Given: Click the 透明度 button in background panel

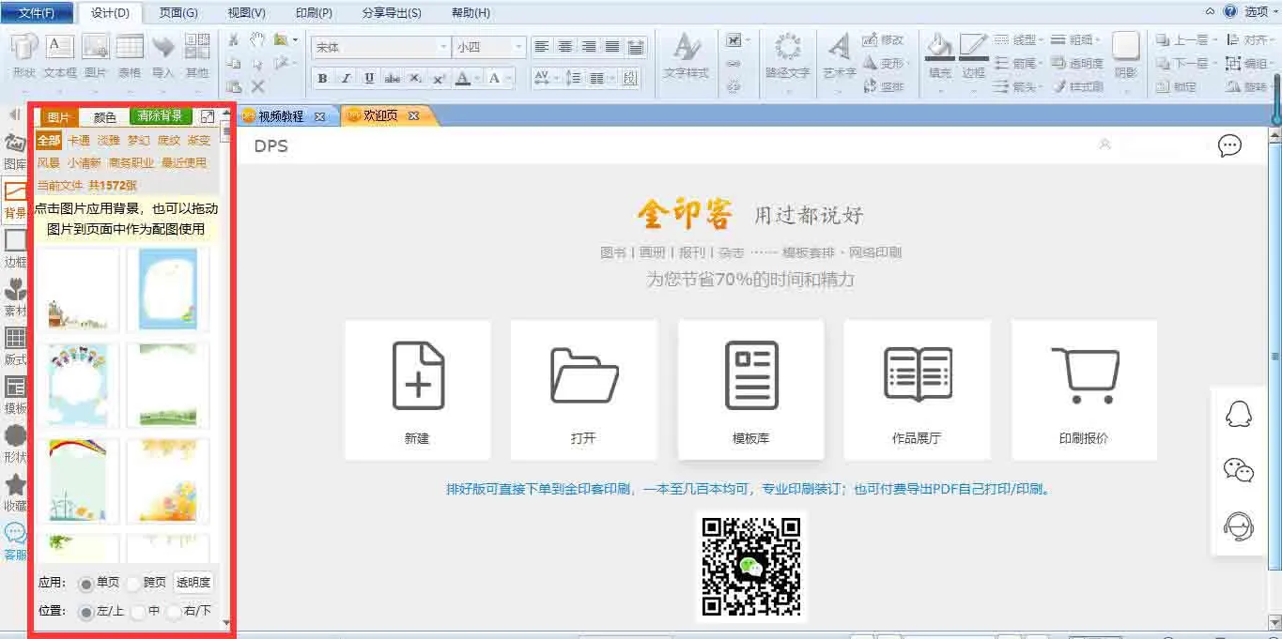Looking at the screenshot, I should point(193,583).
